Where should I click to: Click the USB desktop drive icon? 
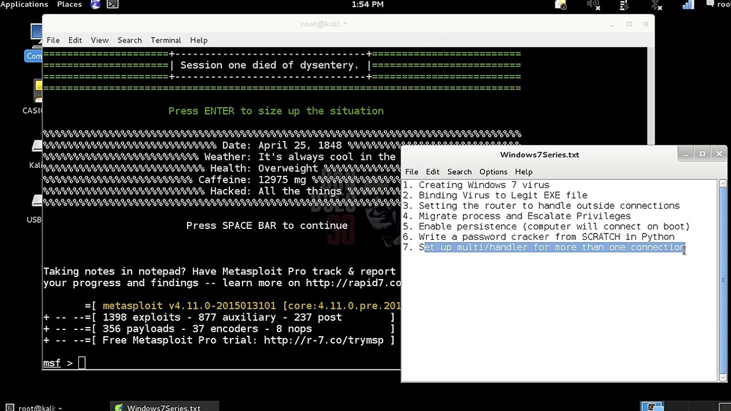pyautogui.click(x=34, y=208)
